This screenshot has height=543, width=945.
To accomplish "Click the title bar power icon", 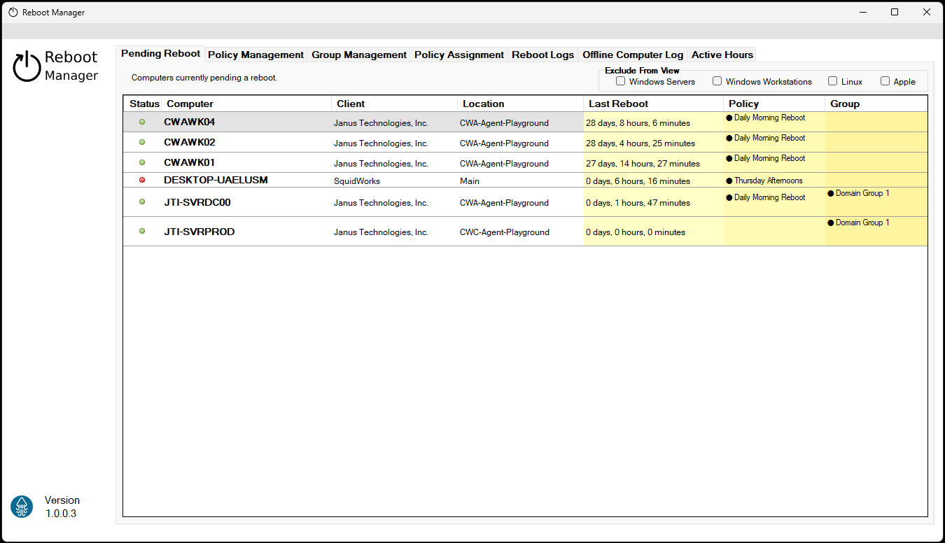I will (13, 12).
